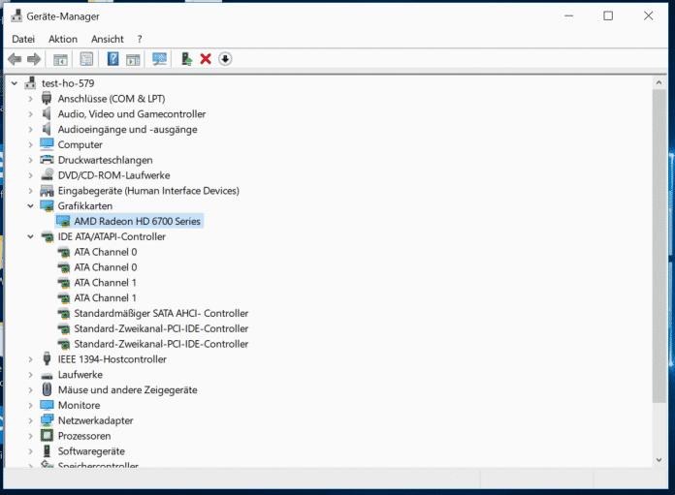Click the update driver toolbar icon
Viewport: 675px width, 495px height.
tap(186, 59)
